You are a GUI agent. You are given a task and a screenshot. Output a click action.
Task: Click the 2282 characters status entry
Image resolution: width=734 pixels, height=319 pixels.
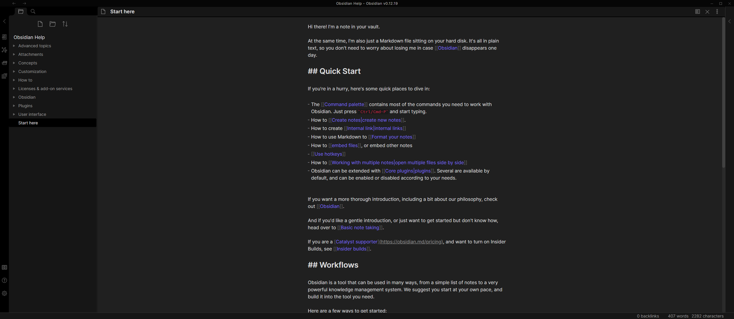707,316
